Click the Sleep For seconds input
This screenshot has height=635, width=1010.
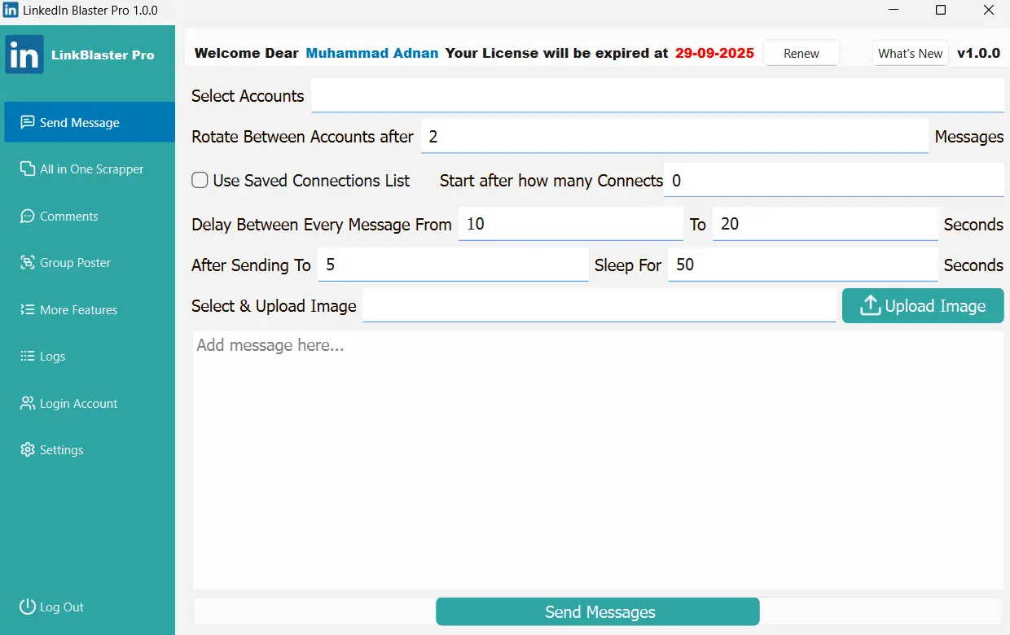click(801, 265)
